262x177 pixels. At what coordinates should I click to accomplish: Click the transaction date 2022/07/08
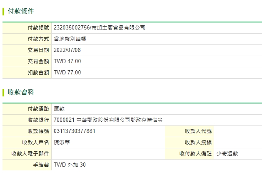click(67, 50)
